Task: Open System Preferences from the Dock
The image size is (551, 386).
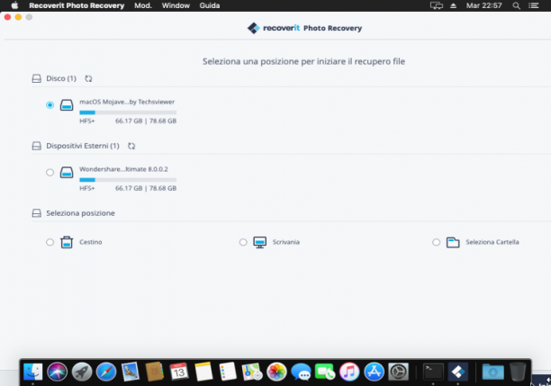Action: 398,372
